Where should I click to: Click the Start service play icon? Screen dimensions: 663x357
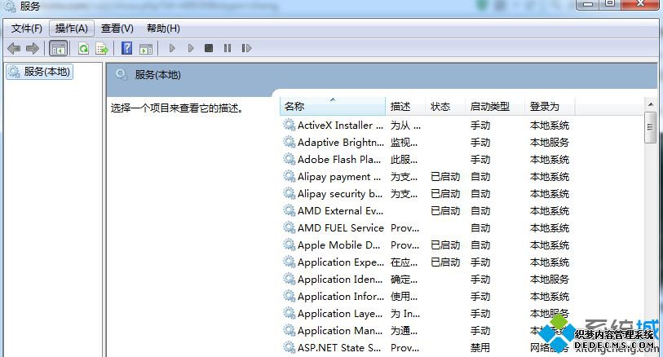(172, 48)
